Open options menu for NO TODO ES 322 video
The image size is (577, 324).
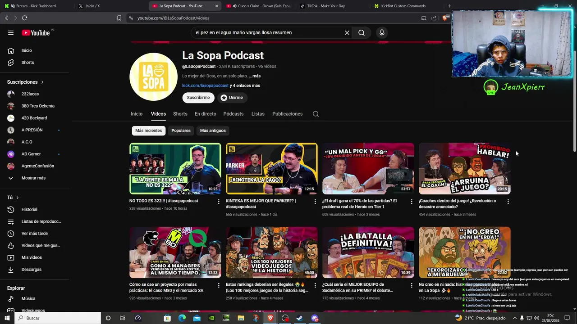click(219, 202)
